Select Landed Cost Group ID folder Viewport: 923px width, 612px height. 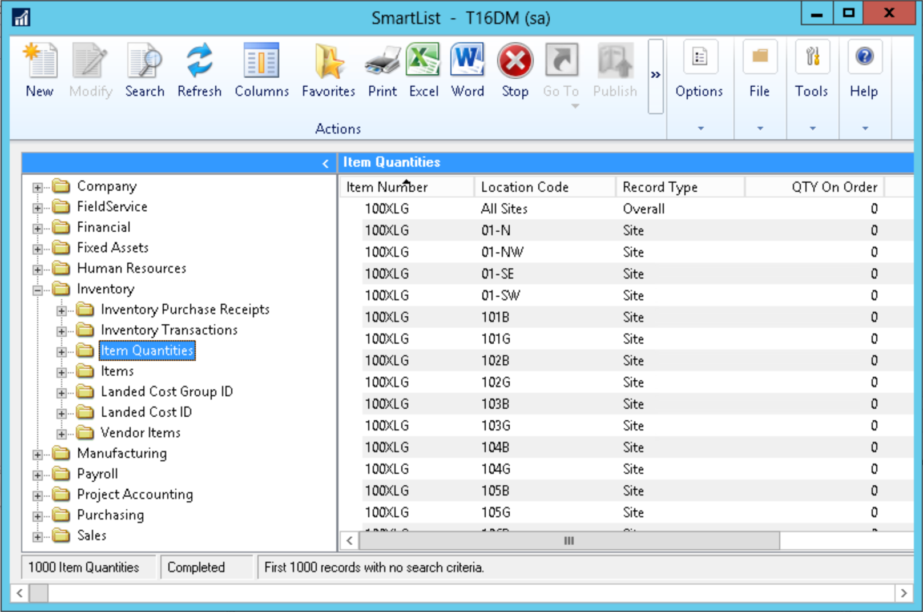167,392
